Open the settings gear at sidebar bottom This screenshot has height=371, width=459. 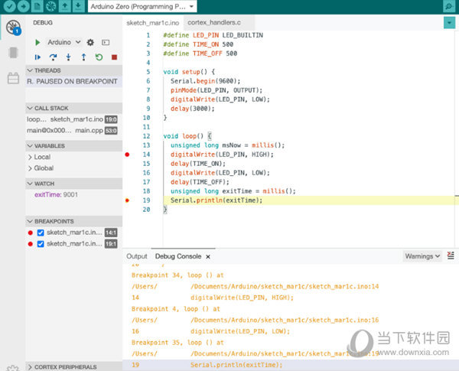[13, 368]
